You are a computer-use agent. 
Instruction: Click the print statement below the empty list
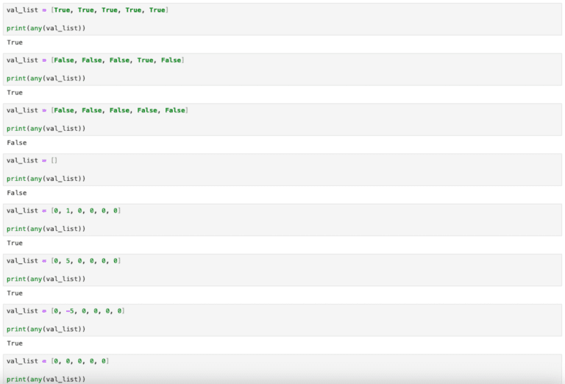(x=46, y=179)
